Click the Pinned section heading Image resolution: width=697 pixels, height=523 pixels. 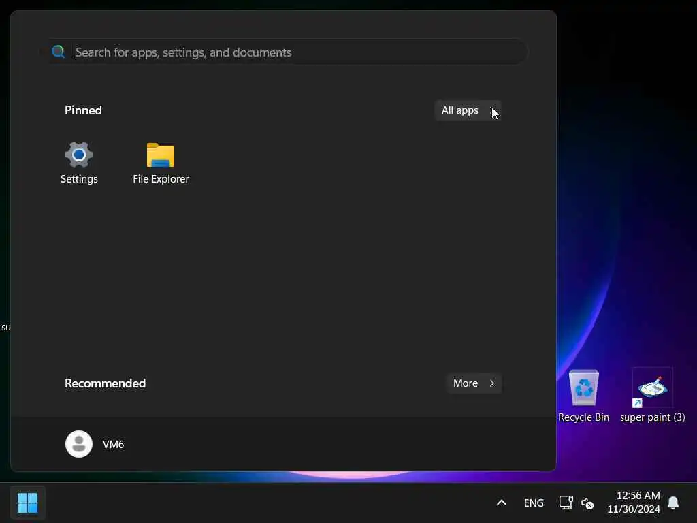click(x=83, y=110)
